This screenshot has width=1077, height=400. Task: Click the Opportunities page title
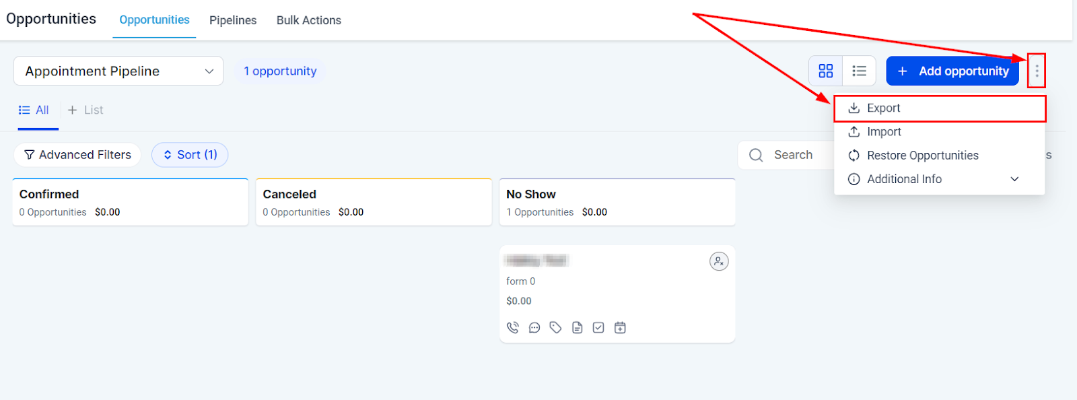coord(51,19)
